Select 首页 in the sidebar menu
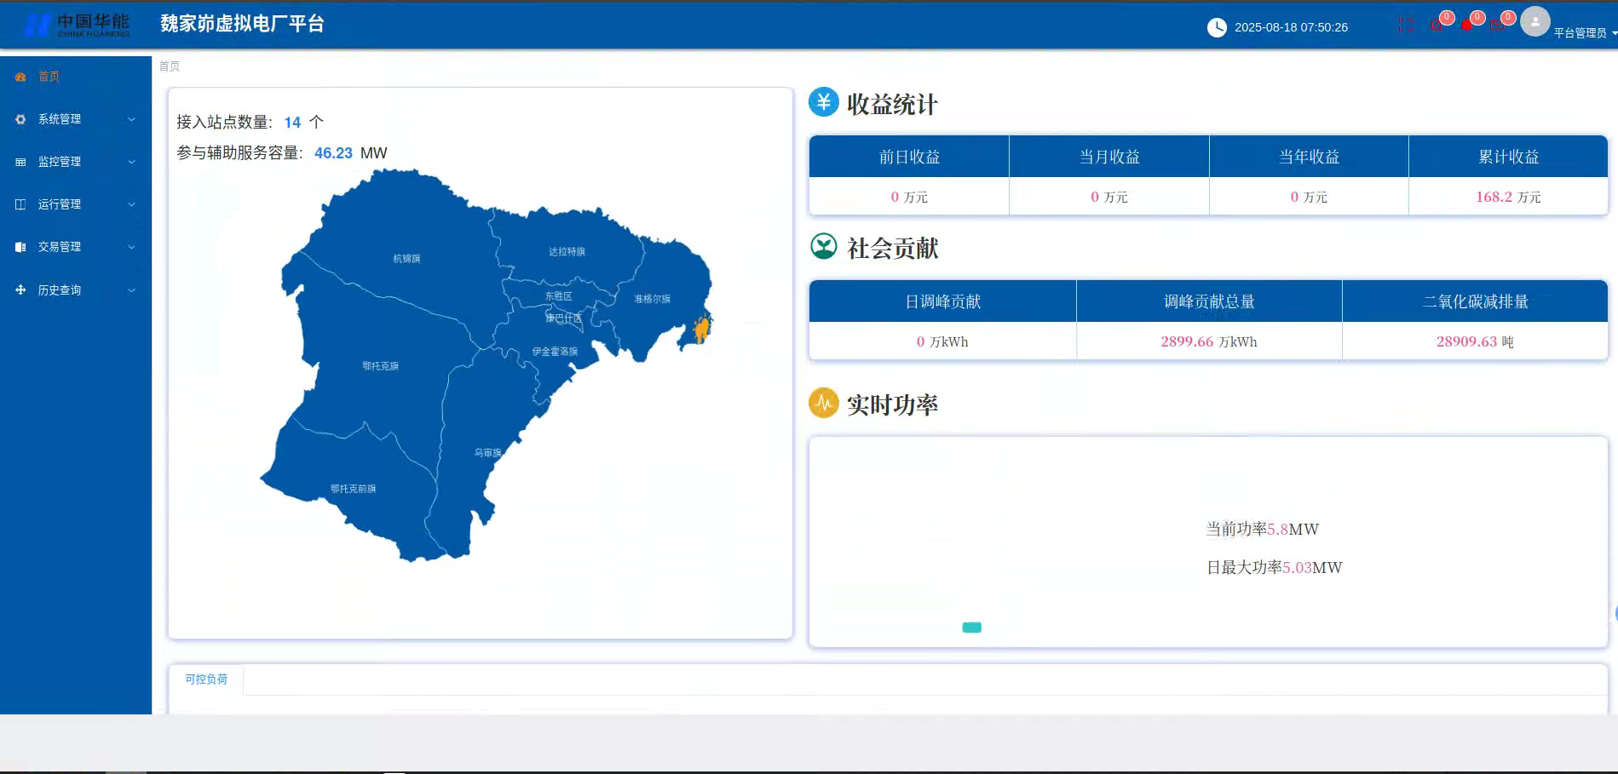 tap(48, 77)
